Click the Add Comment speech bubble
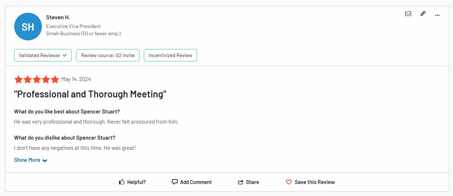This screenshot has width=453, height=196. pos(192,182)
